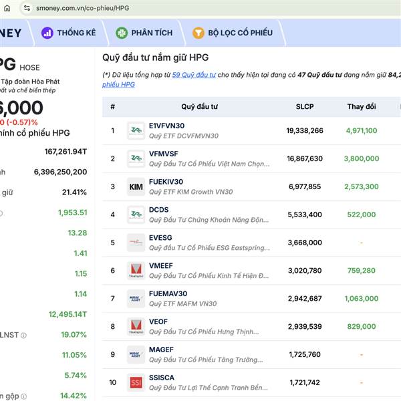Click the EVESG fund logo
This screenshot has width=401, height=401.
[136, 243]
